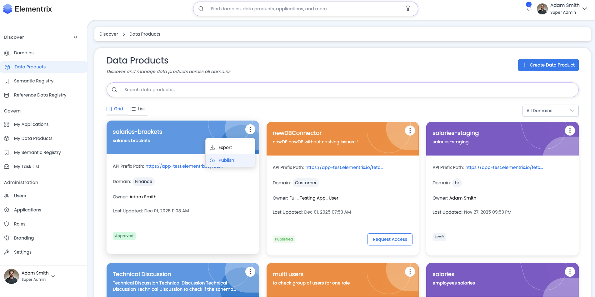Screen dimensions: 595x297
Task: Expand the All Domains dropdown
Action: click(550, 111)
